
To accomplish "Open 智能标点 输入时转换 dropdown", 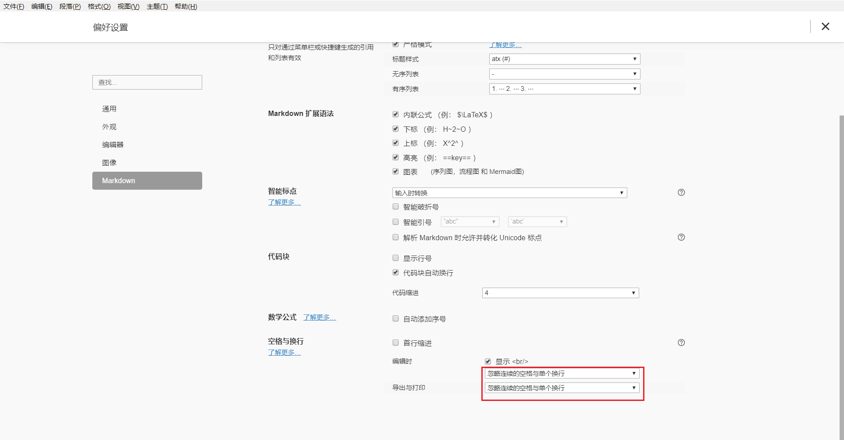I will (509, 193).
